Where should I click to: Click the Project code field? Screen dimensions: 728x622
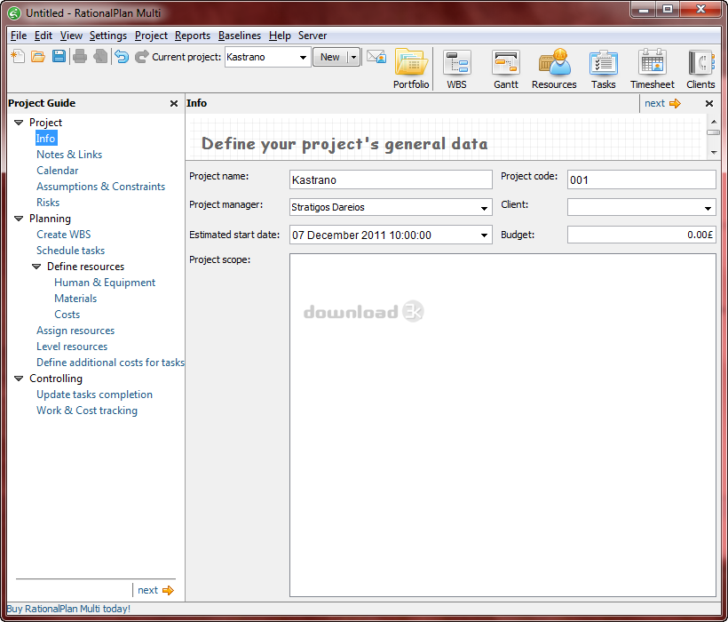pos(641,179)
